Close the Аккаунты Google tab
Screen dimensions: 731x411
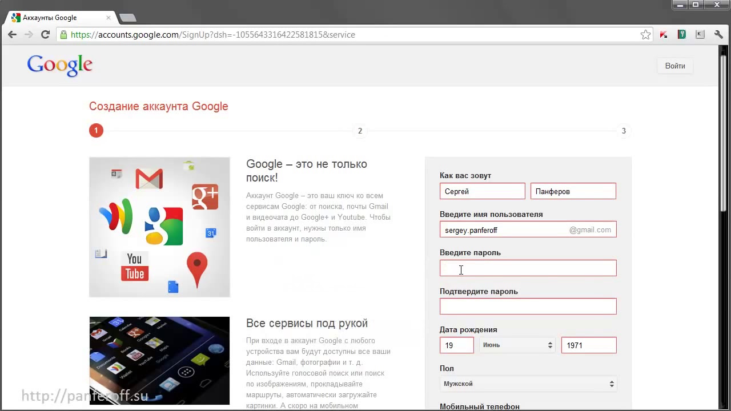pos(109,18)
